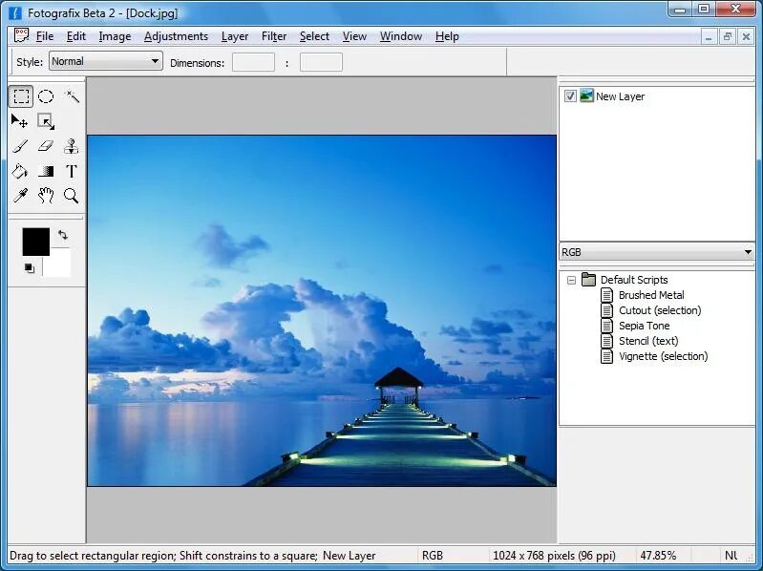The image size is (763, 571).
Task: Restore the Dock.jpg document window
Action: tap(728, 36)
